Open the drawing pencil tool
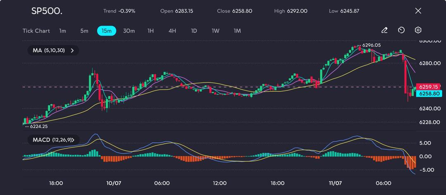The width and height of the screenshot is (446, 195). (x=384, y=30)
